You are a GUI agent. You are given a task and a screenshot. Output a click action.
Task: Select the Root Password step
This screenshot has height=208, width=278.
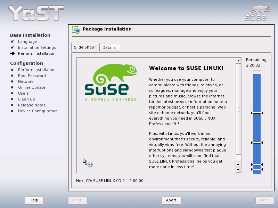click(x=32, y=76)
